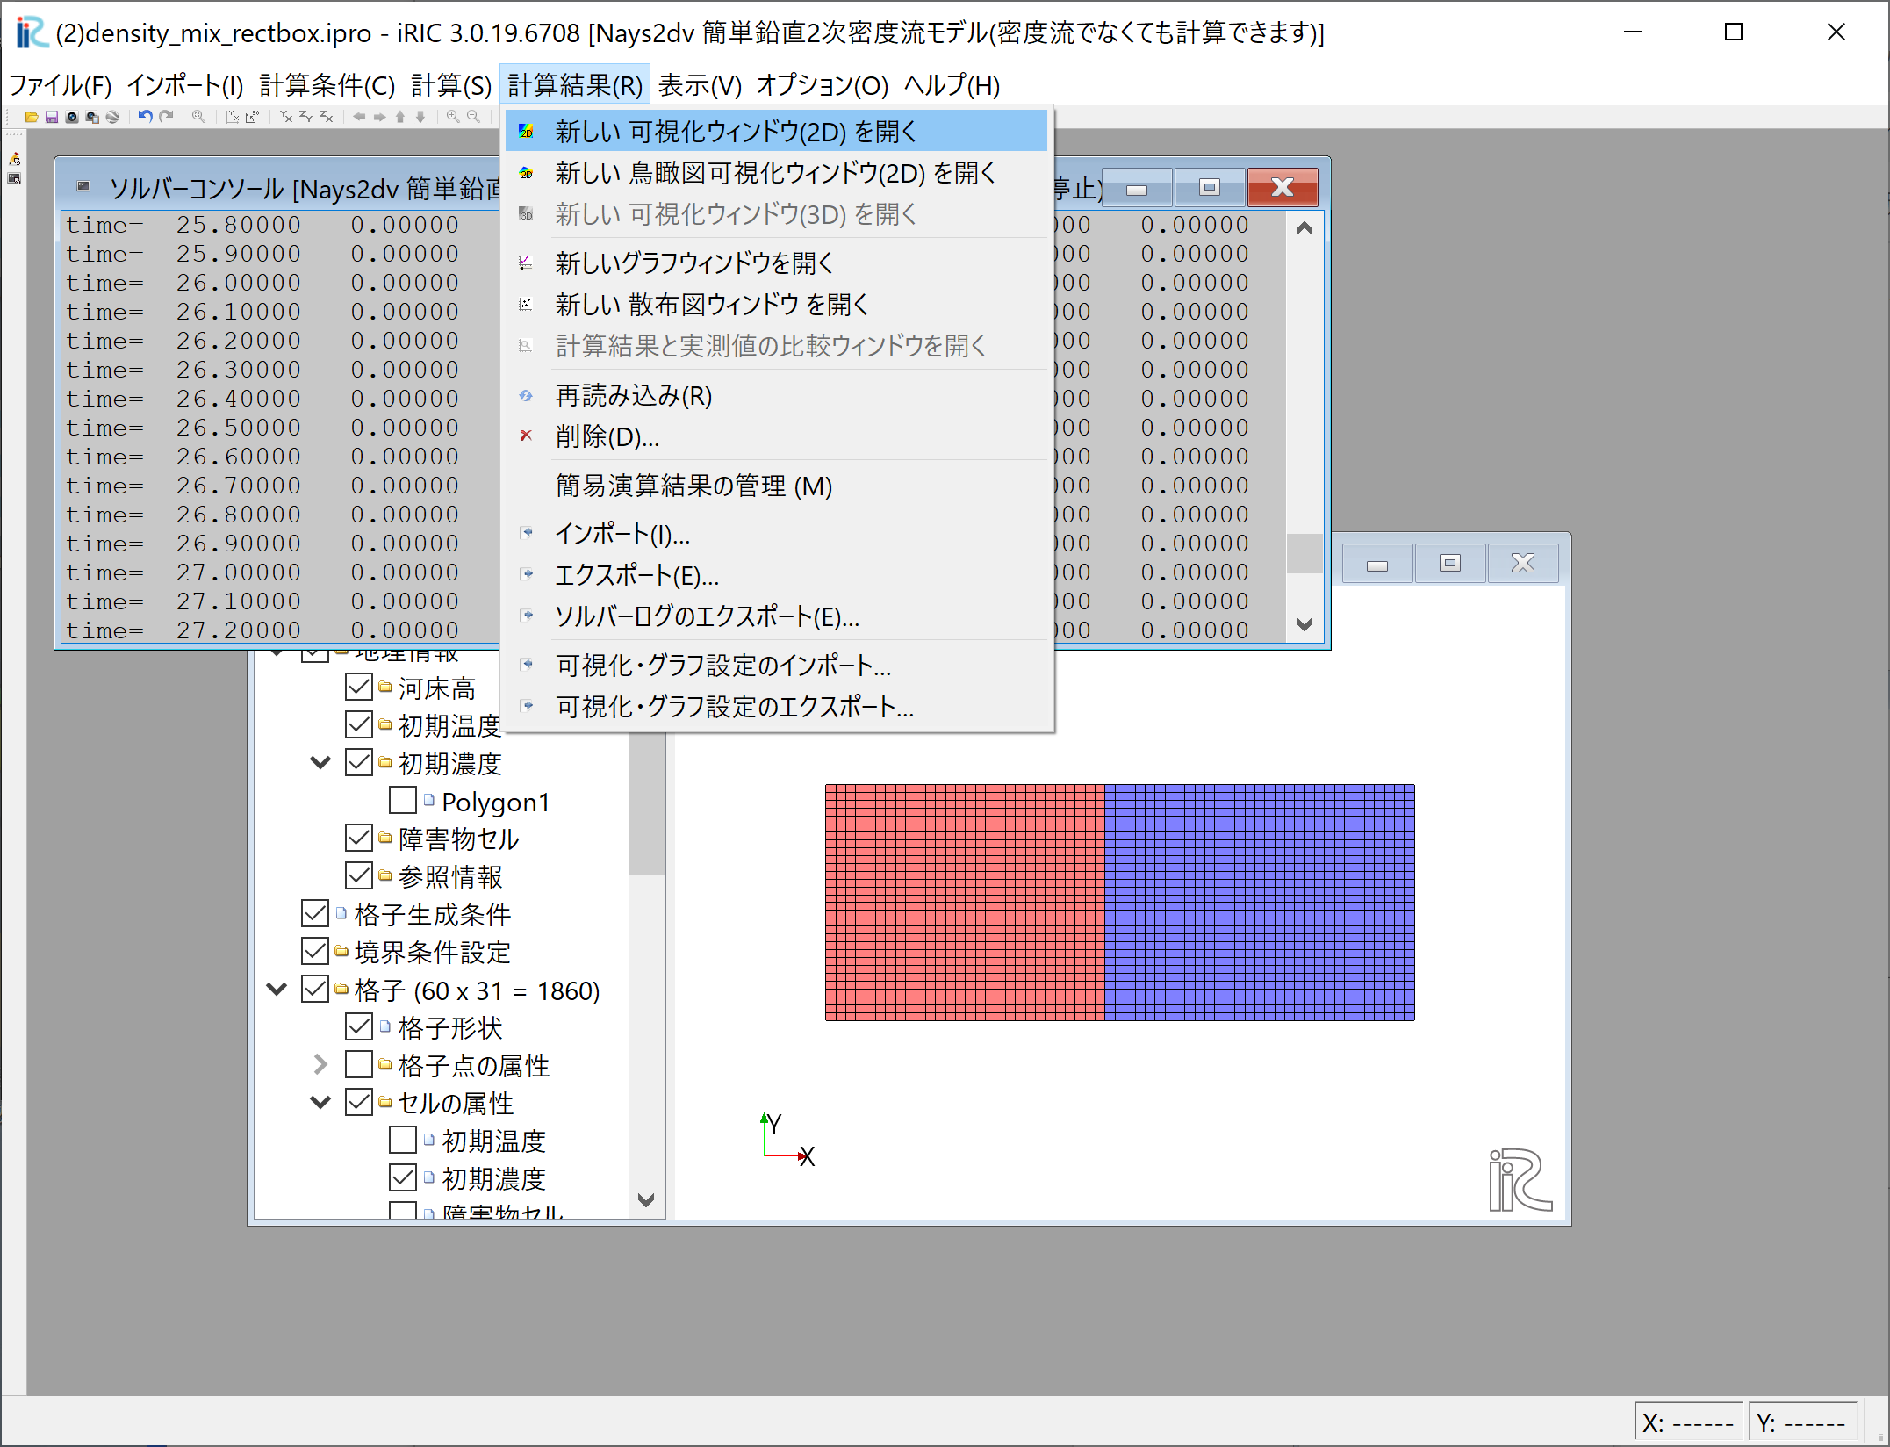Image resolution: width=1890 pixels, height=1447 pixels.
Task: Select 新しいグラフウィンドウを開く
Action: [777, 263]
